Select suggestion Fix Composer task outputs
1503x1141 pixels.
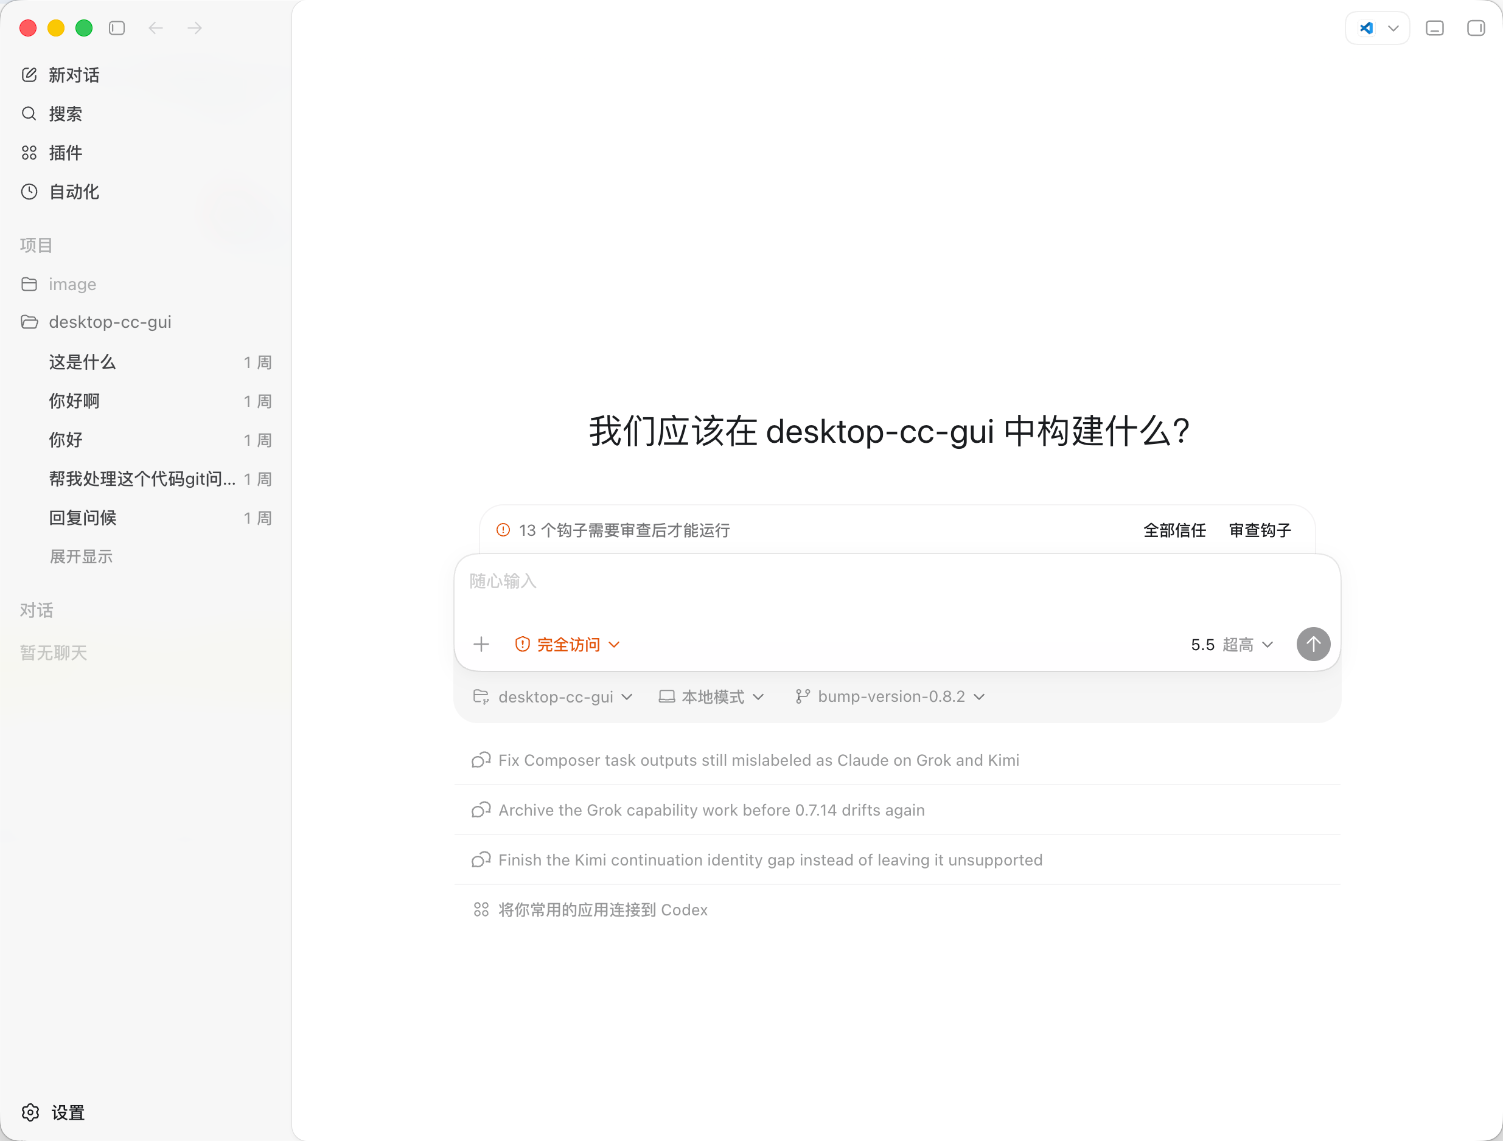click(x=897, y=760)
